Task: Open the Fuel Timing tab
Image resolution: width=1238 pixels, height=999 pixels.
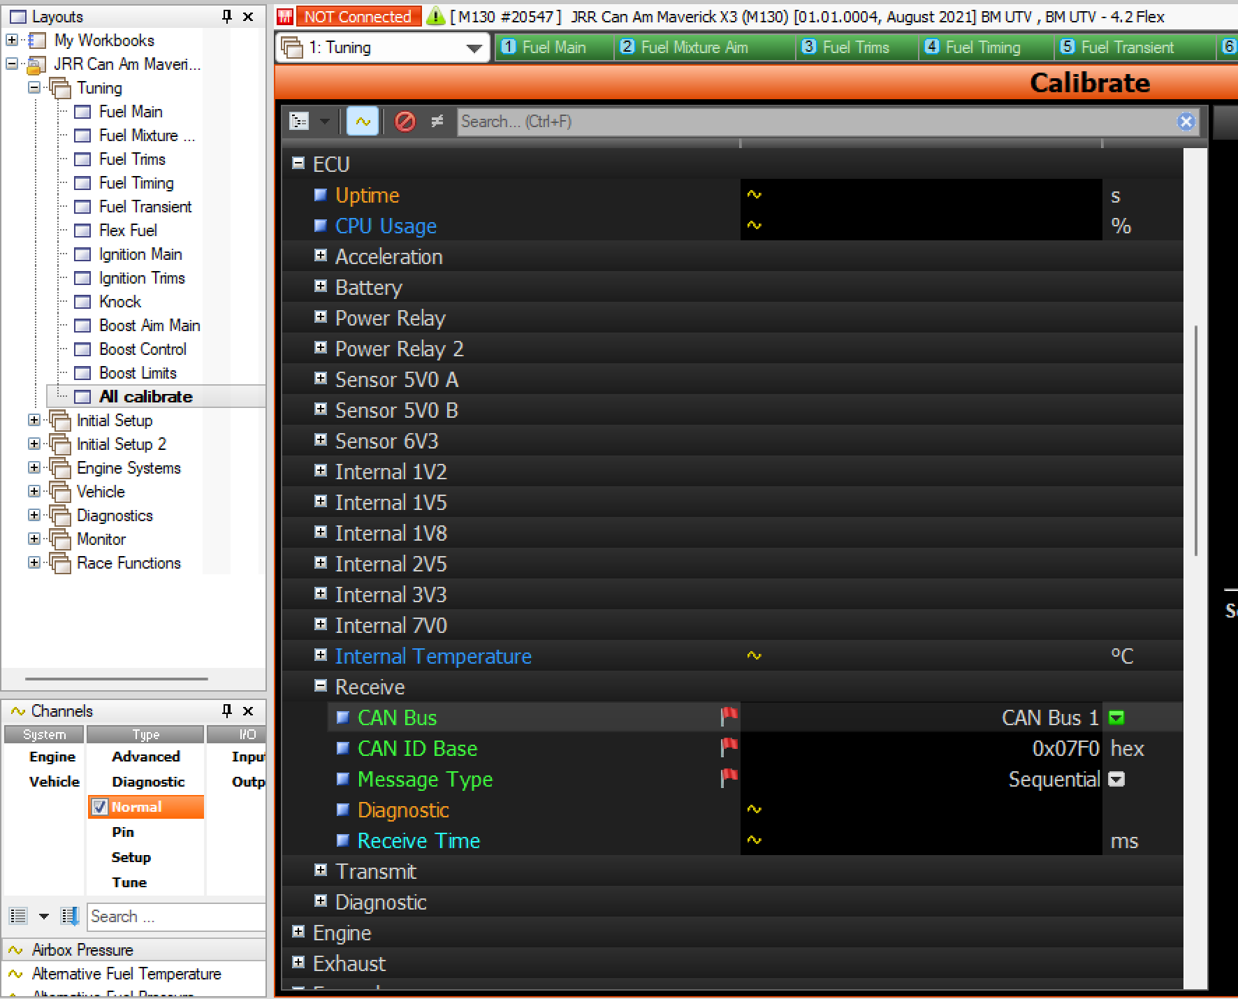Action: (985, 47)
